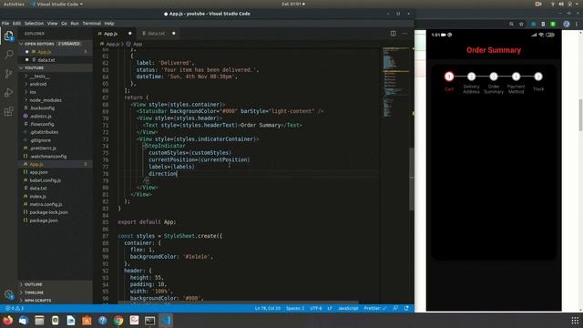Viewport: 583px width, 328px height.
Task: Click the UTF-8 encoding status item
Action: (x=316, y=308)
